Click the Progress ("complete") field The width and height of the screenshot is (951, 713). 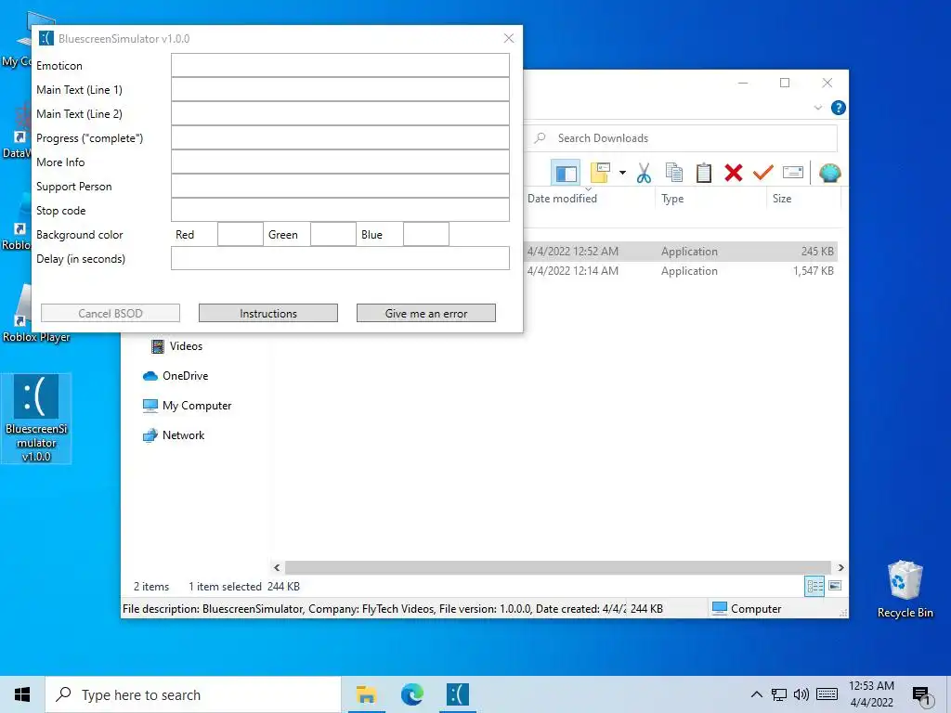coord(340,137)
